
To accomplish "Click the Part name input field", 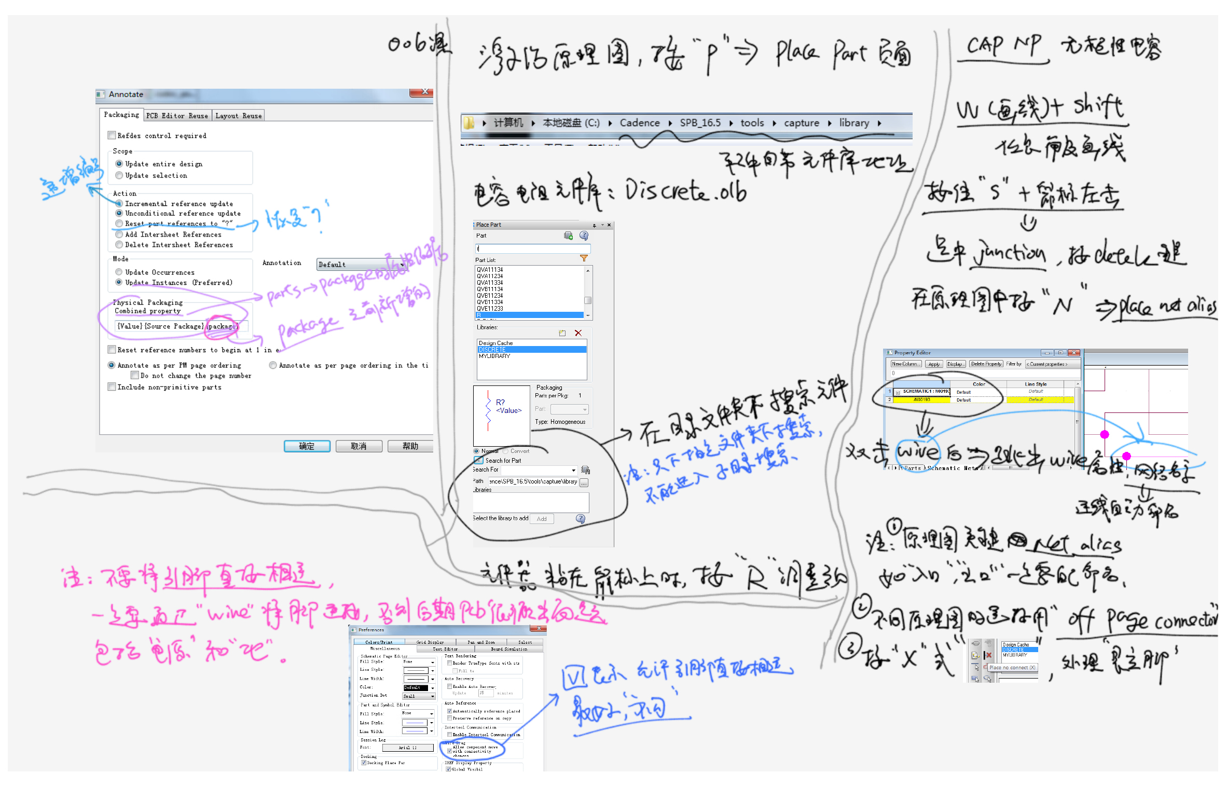I will (x=533, y=248).
